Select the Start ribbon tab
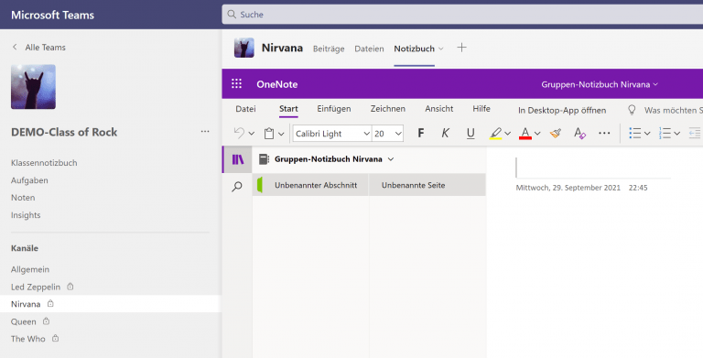The image size is (703, 358). pos(288,109)
